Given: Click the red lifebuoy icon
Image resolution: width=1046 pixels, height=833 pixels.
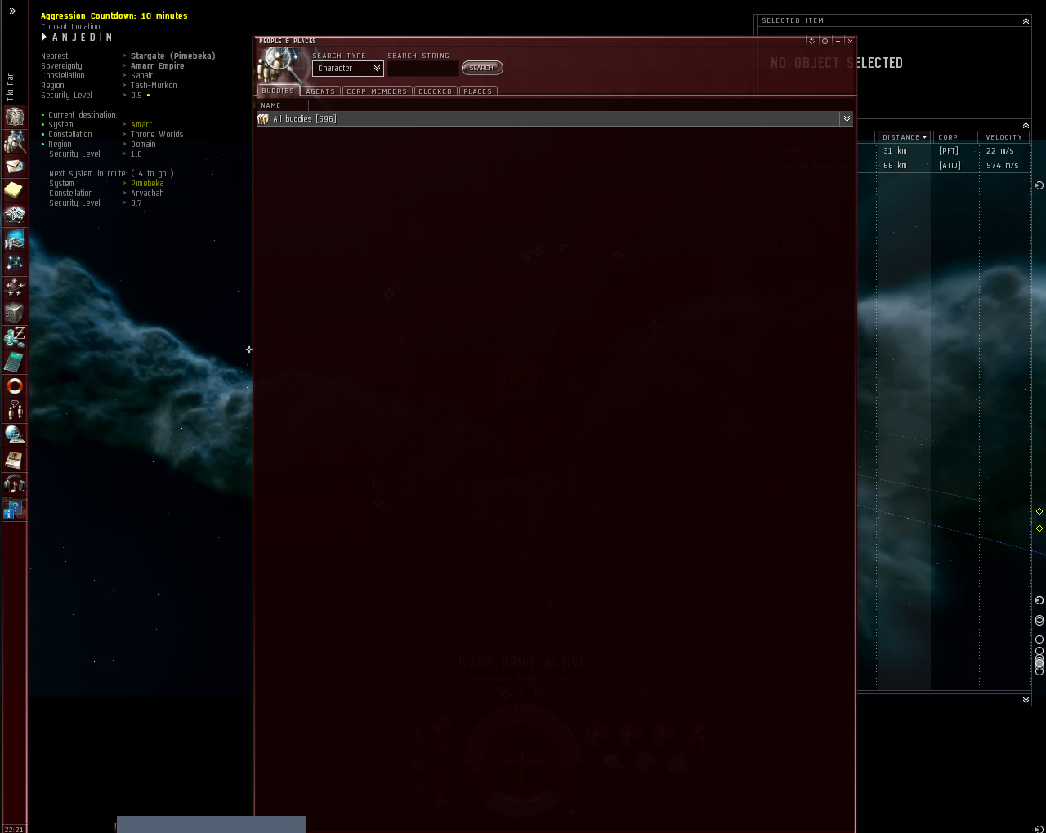Looking at the screenshot, I should point(15,386).
